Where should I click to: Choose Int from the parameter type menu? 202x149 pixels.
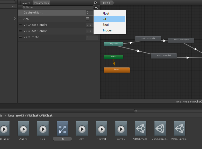(110, 19)
